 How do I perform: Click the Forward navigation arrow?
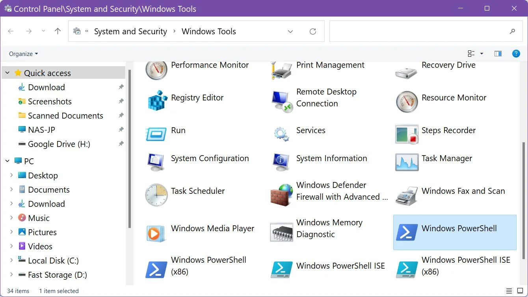28,31
